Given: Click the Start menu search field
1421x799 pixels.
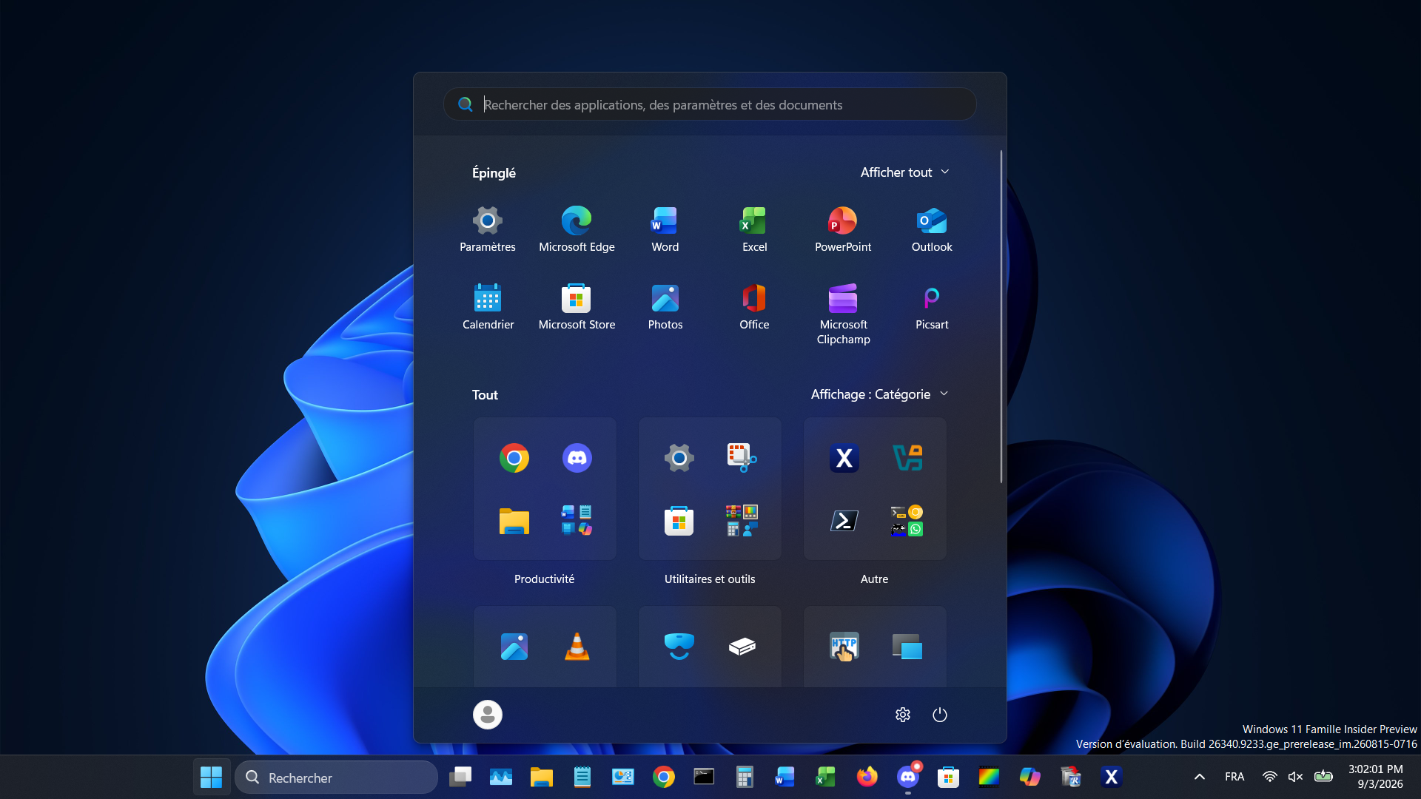Looking at the screenshot, I should pyautogui.click(x=710, y=104).
